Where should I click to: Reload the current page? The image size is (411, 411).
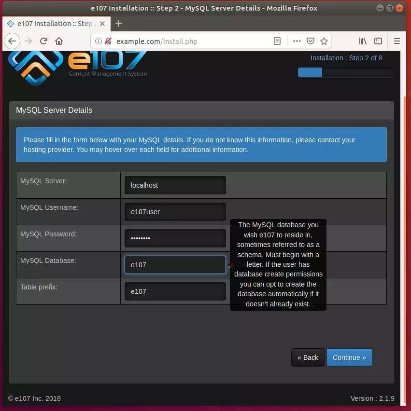coord(43,41)
